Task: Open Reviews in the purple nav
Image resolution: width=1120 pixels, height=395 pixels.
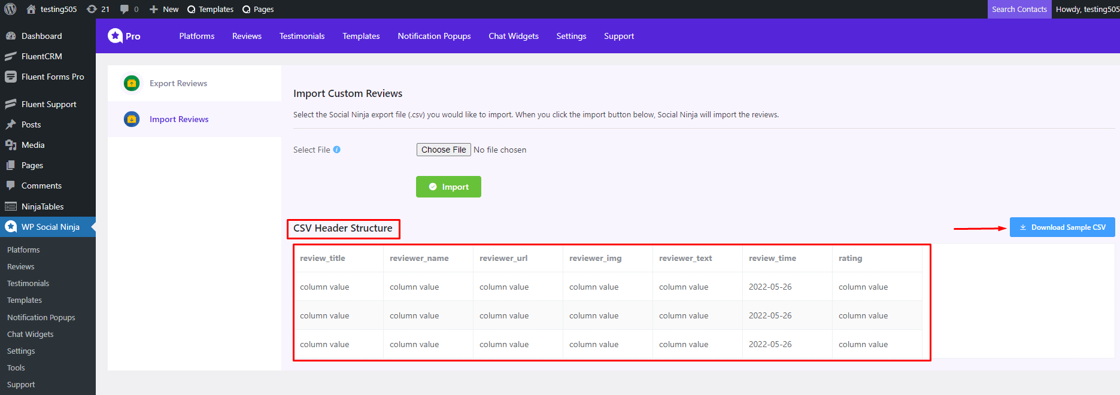Action: pos(247,36)
